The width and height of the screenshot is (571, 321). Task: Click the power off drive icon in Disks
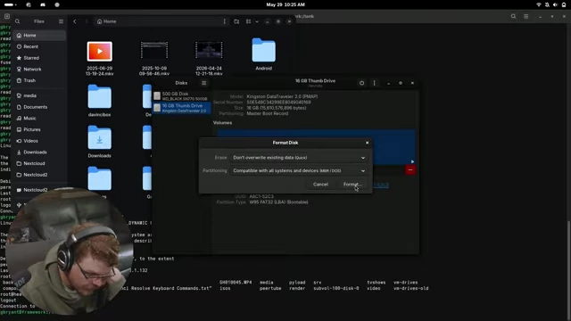(361, 83)
